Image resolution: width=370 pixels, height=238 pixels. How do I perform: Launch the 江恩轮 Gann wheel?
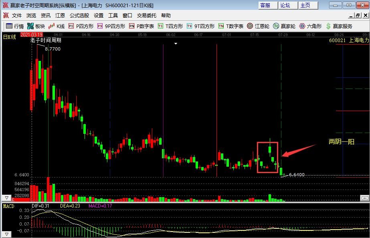point(258,26)
